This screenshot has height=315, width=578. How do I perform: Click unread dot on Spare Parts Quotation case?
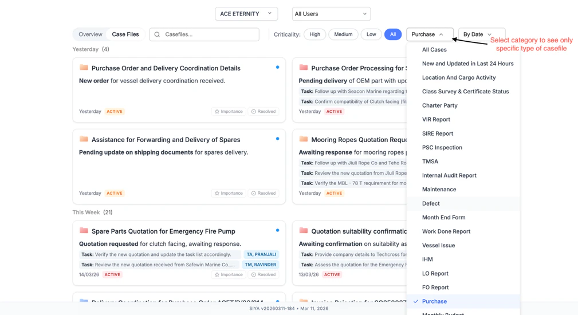278,230
